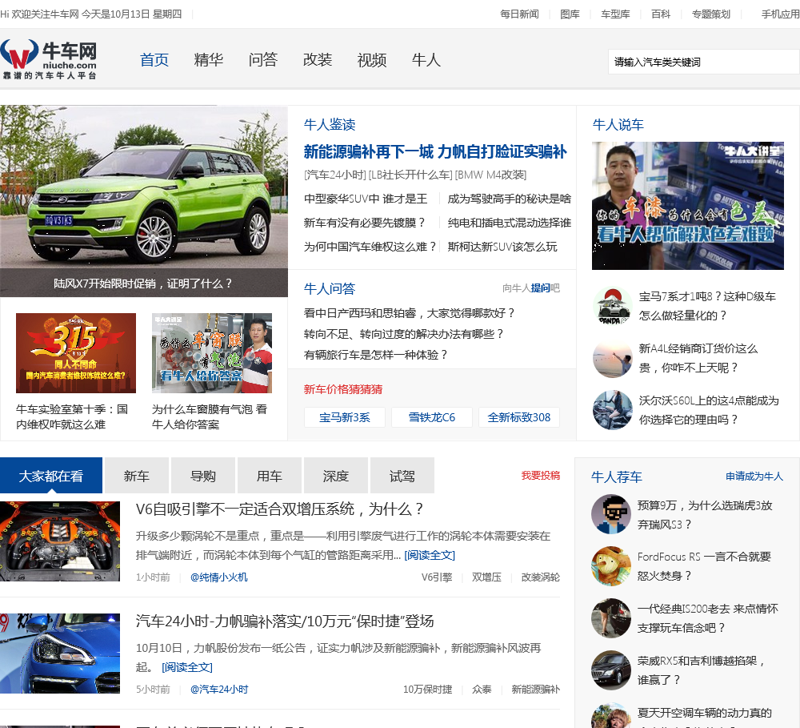800x728 pixels.
Task: Open question 看中日产西玛和思铂睿
Action: click(x=409, y=313)
